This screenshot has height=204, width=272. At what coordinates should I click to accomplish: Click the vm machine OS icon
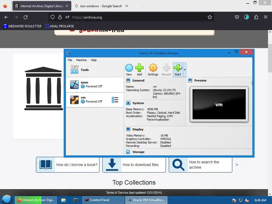point(74,100)
